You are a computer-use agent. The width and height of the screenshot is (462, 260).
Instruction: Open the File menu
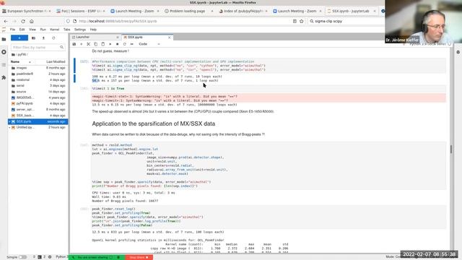pyautogui.click(x=12, y=30)
